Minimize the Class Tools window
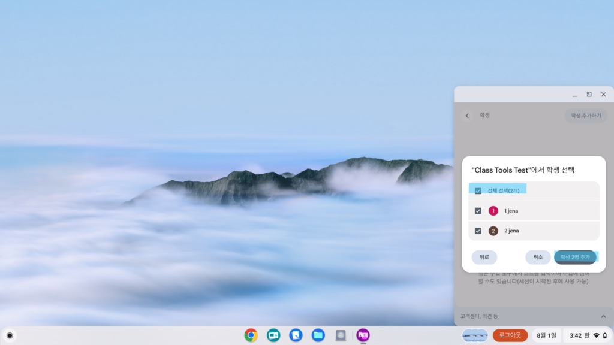 574,95
